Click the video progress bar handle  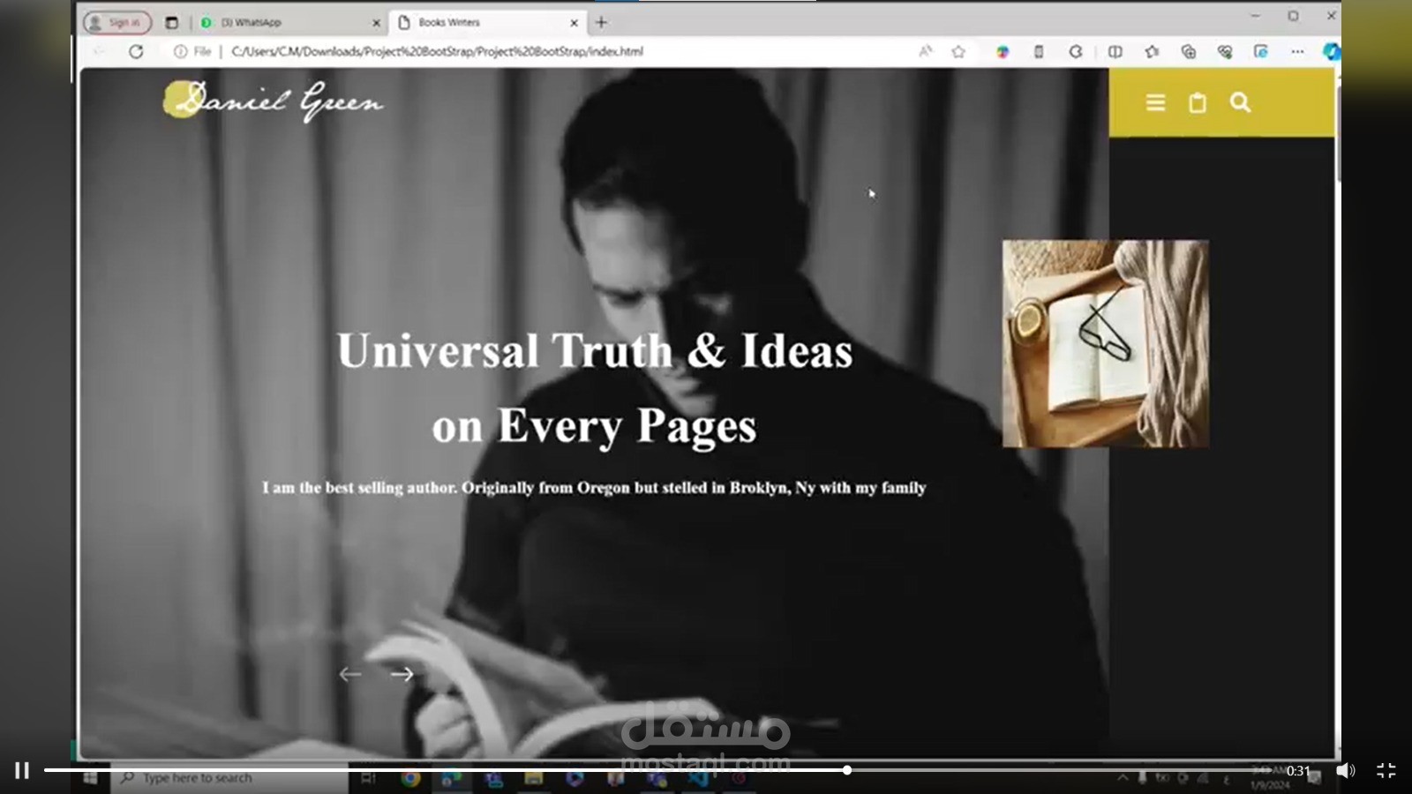click(846, 770)
